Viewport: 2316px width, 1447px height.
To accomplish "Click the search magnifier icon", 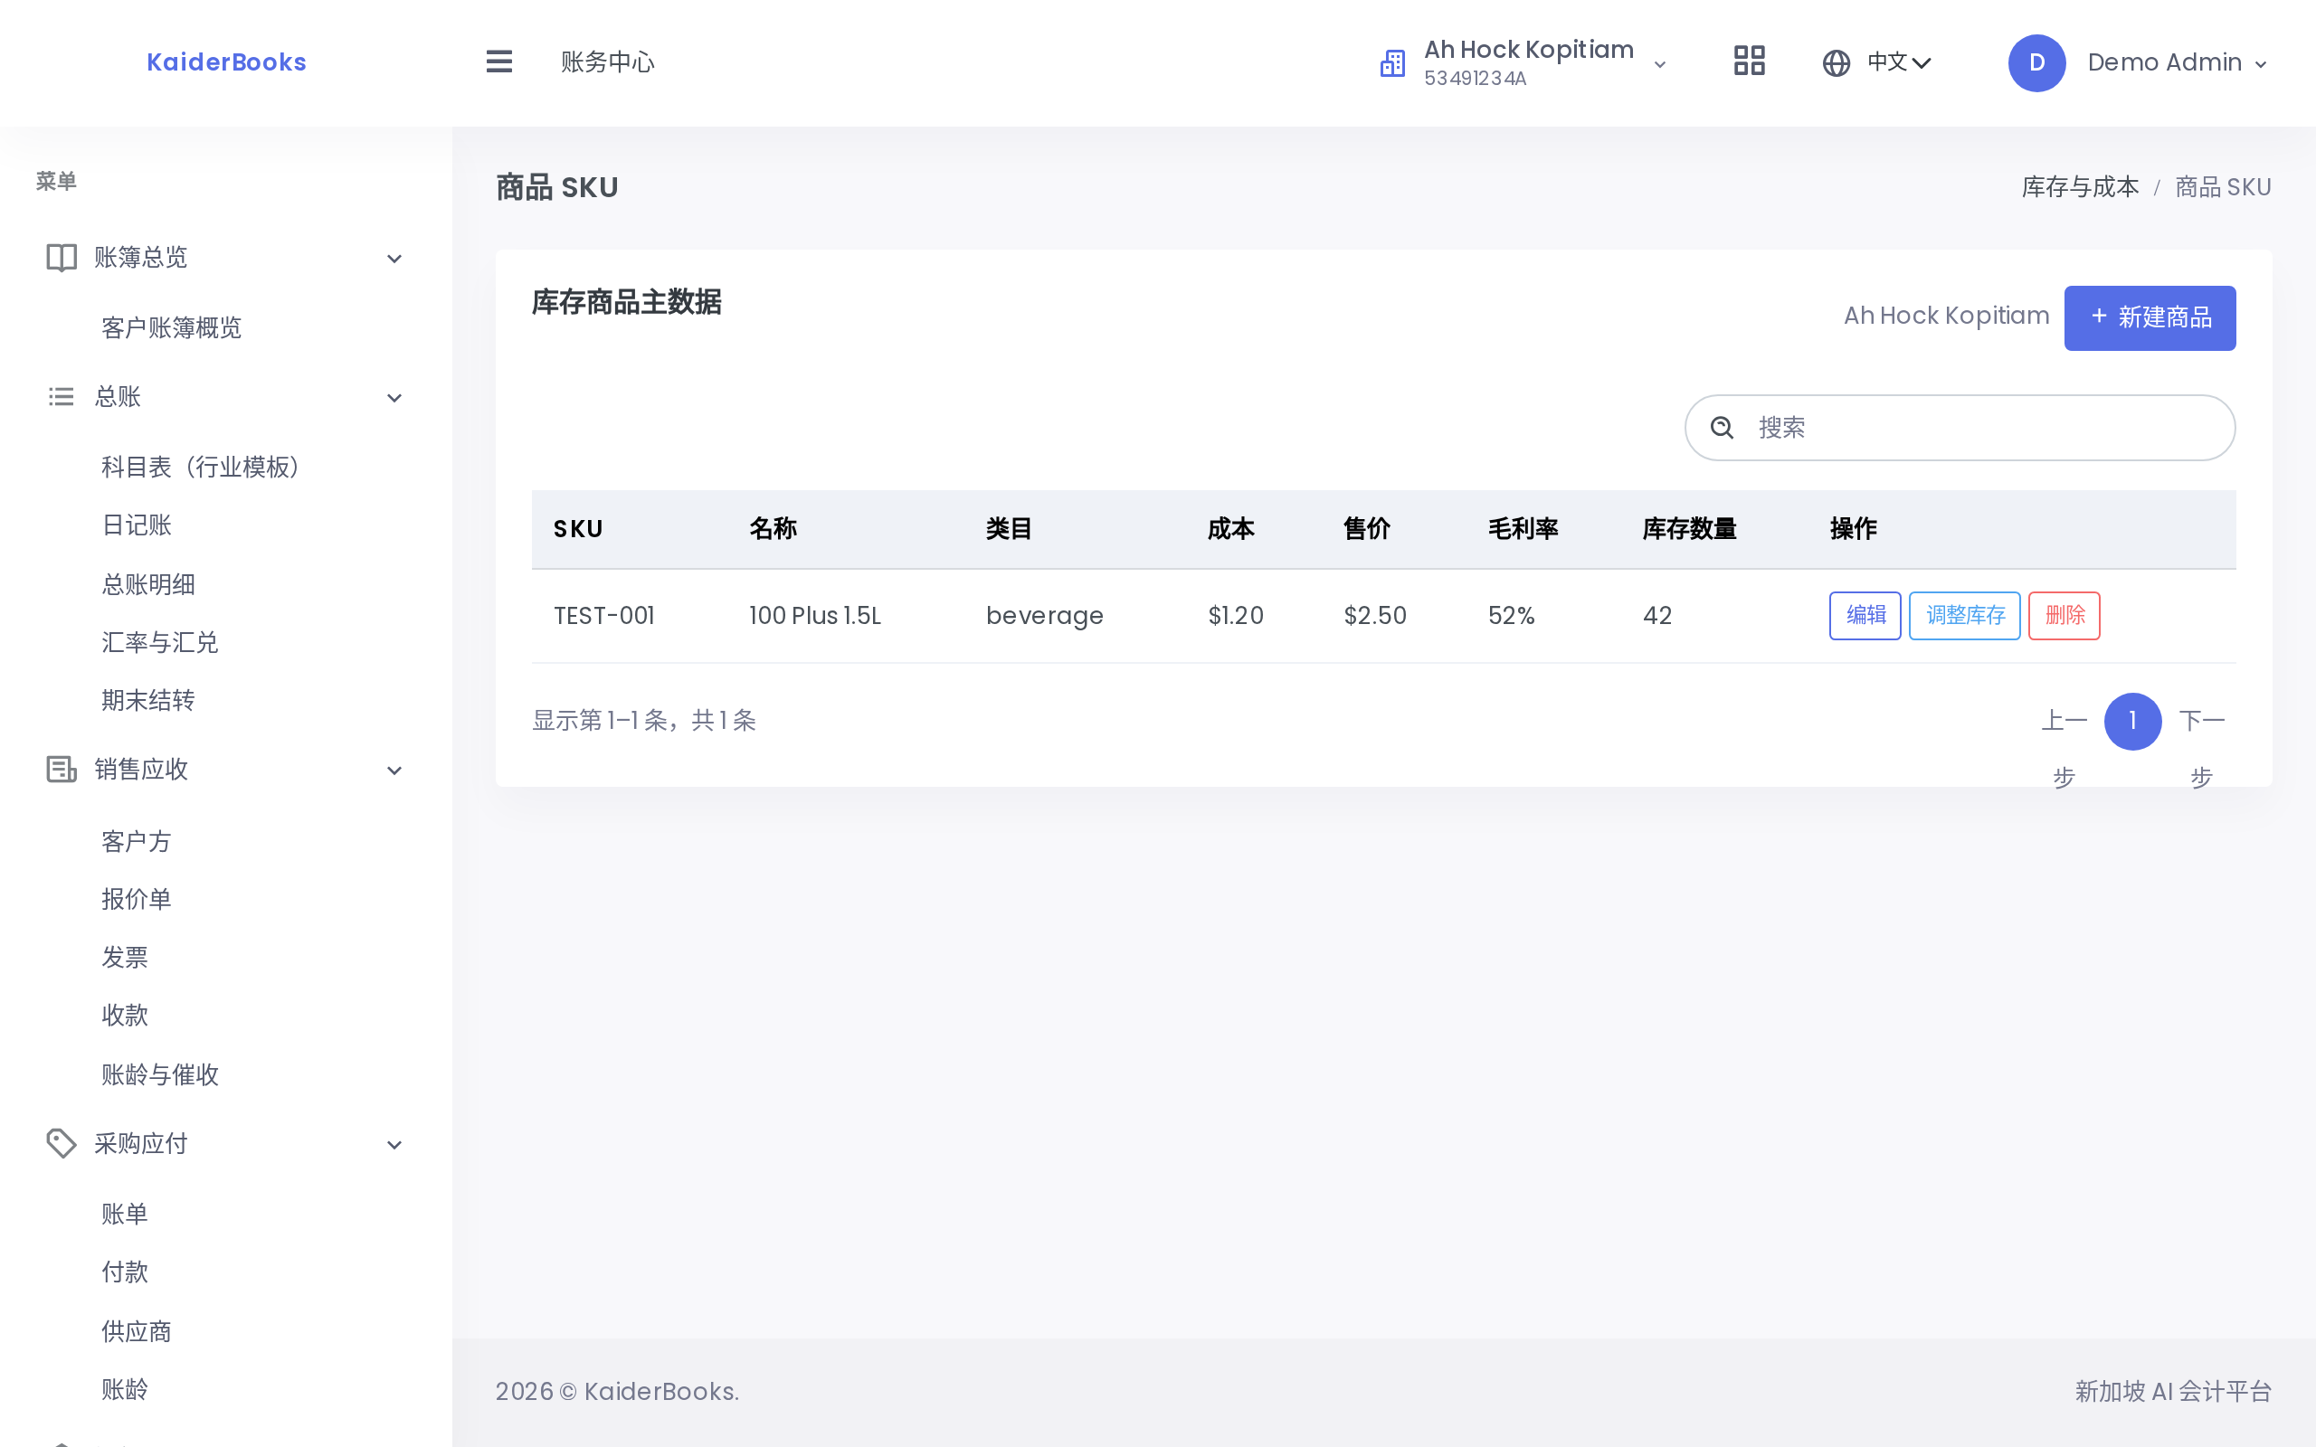I will click(1722, 428).
